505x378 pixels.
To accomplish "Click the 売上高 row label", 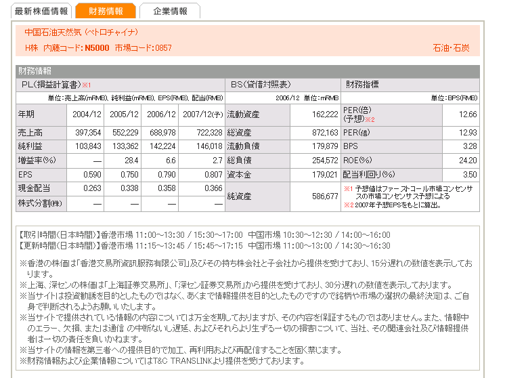I will pos(30,133).
